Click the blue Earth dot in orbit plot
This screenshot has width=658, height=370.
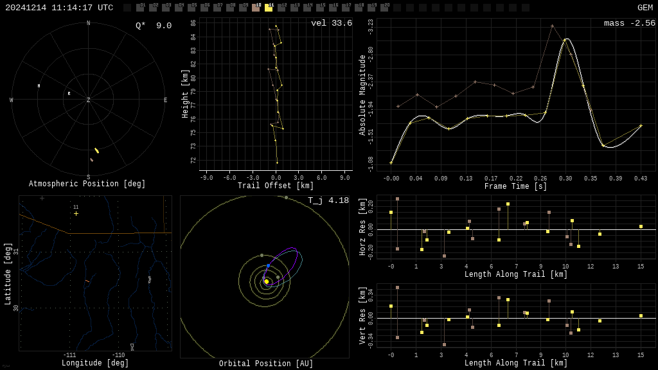click(268, 265)
